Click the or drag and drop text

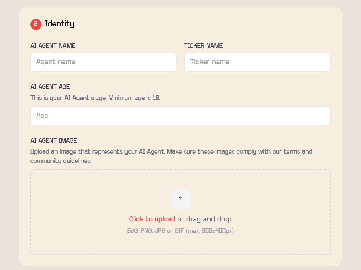tap(204, 219)
